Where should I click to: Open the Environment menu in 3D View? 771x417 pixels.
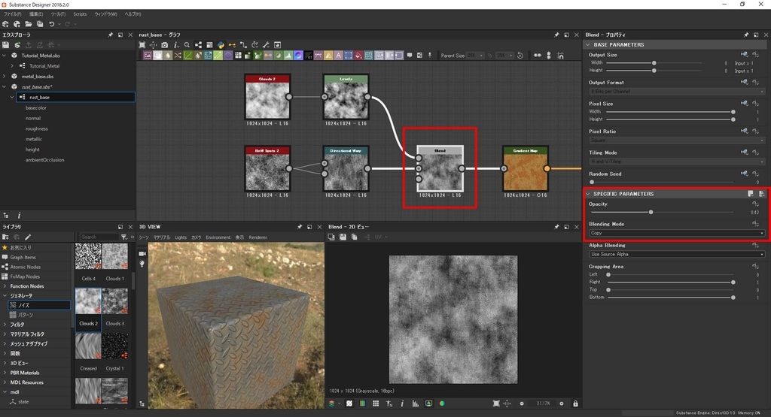point(218,237)
